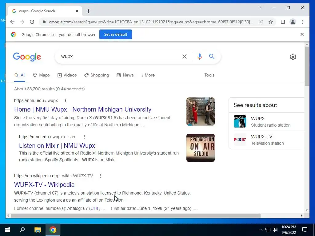Image resolution: width=315 pixels, height=236 pixels.
Task: Switch to the News tab
Action: 125,75
